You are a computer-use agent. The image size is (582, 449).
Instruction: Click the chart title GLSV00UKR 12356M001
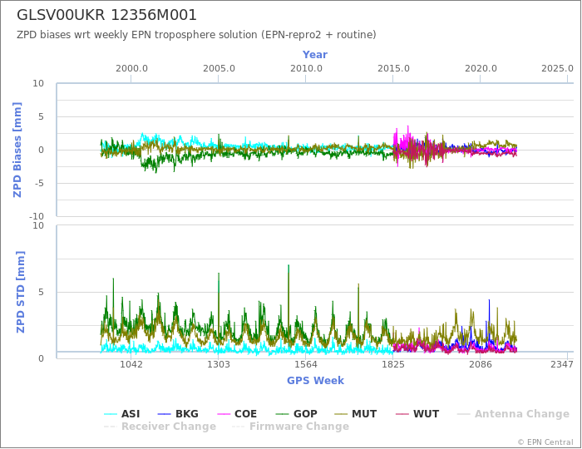pos(106,15)
